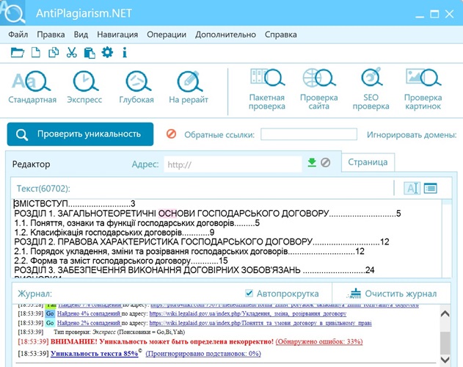Select the На рерайт check mode
463x367 pixels.
pos(189,87)
